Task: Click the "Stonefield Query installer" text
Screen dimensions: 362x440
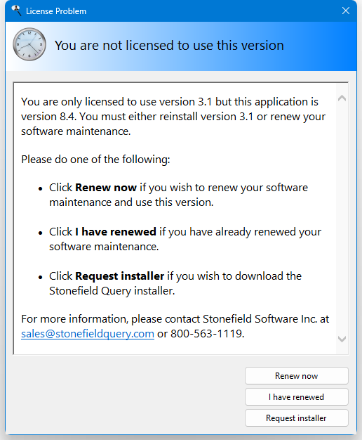Action: click(112, 291)
